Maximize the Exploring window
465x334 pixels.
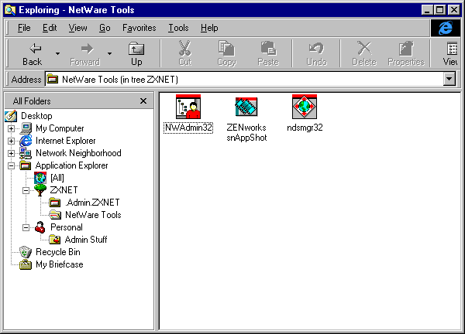pyautogui.click(x=439, y=10)
